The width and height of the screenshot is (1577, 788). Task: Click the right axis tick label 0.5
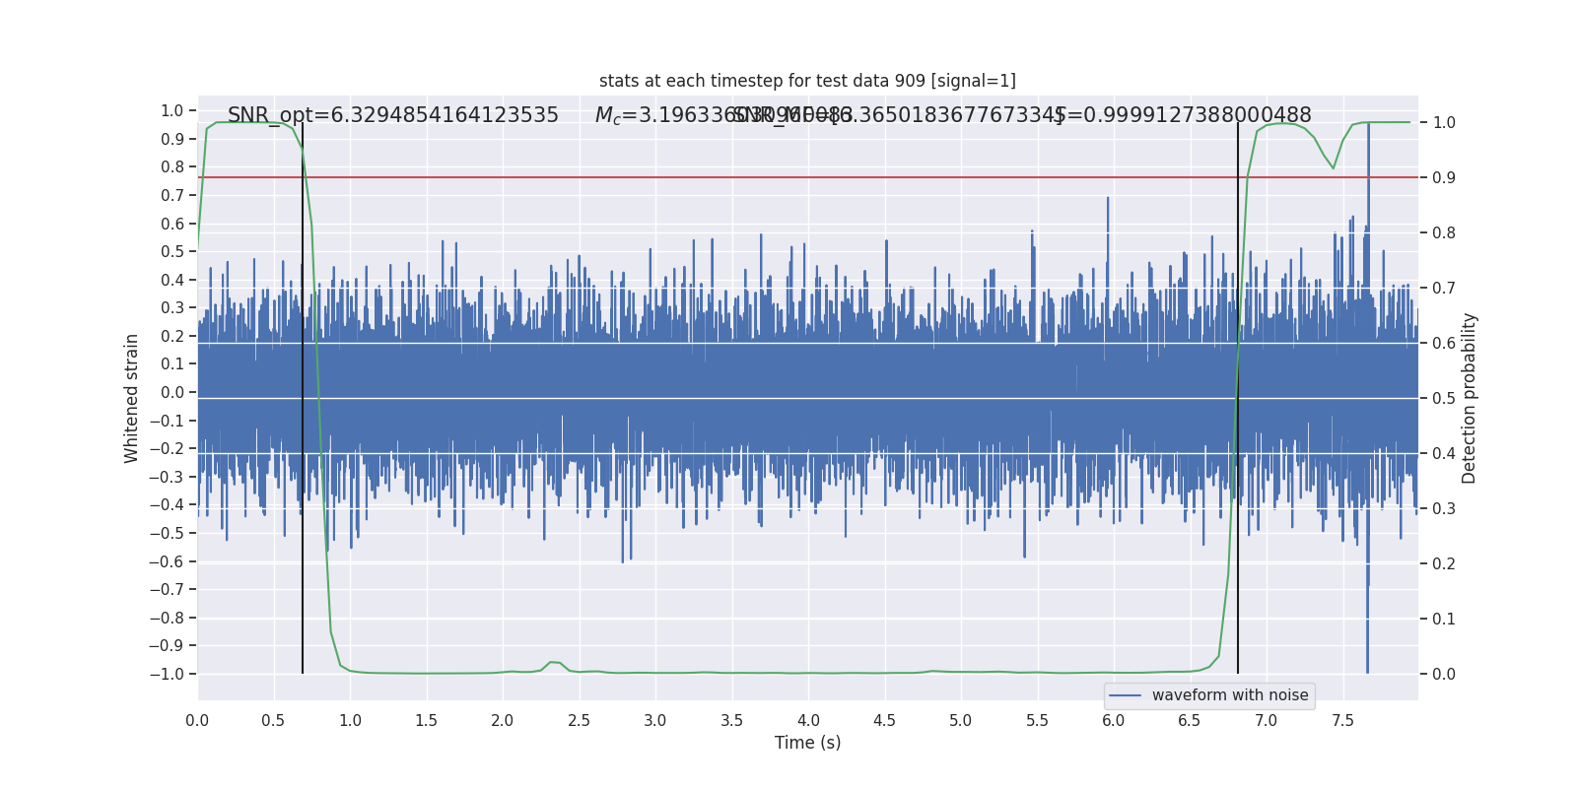[1444, 398]
